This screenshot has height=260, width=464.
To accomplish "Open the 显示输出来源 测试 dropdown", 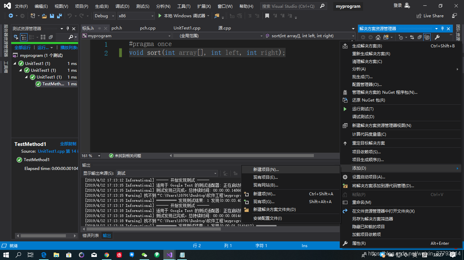I will (x=167, y=173).
